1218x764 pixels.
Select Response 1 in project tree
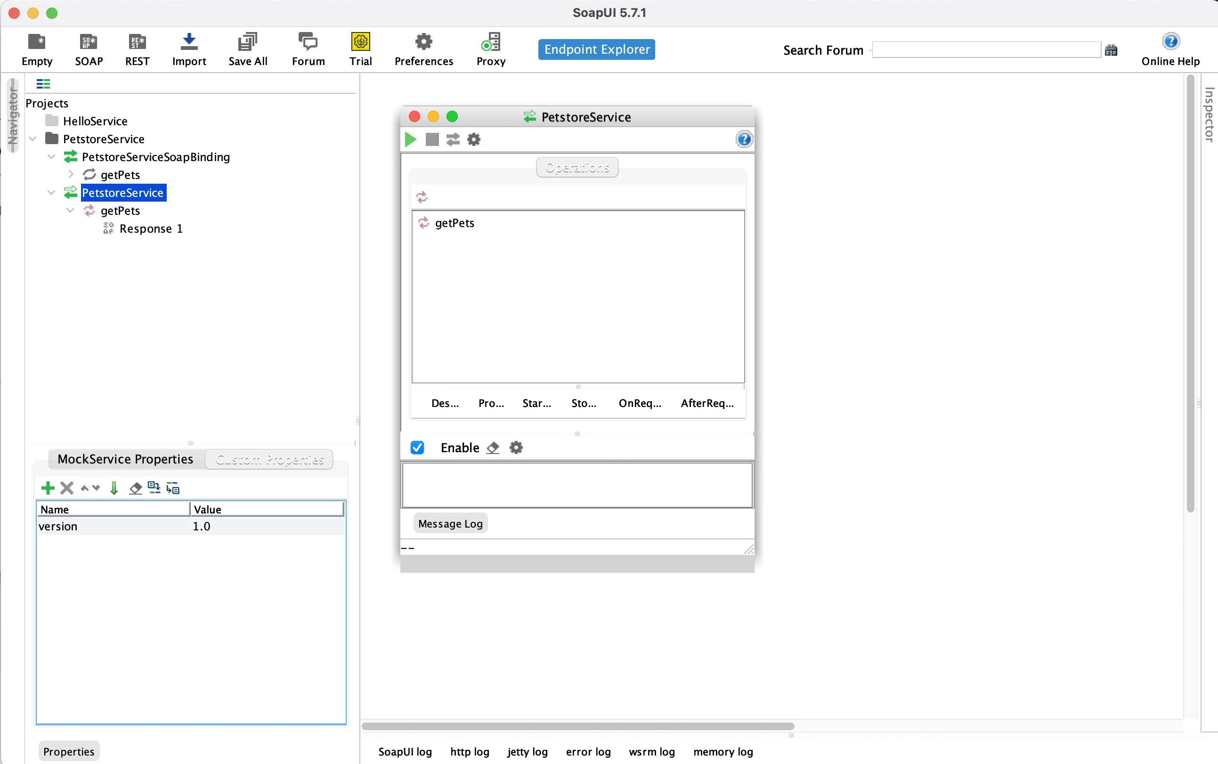(x=151, y=229)
